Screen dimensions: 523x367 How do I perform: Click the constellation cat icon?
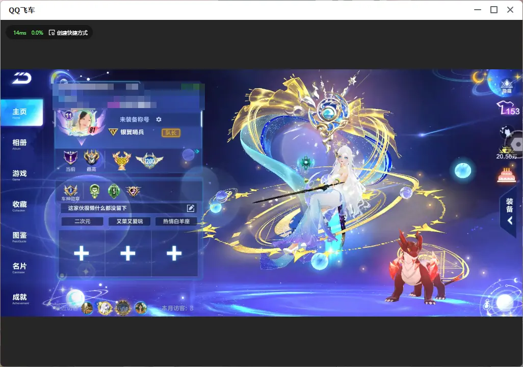pyautogui.click(x=507, y=133)
